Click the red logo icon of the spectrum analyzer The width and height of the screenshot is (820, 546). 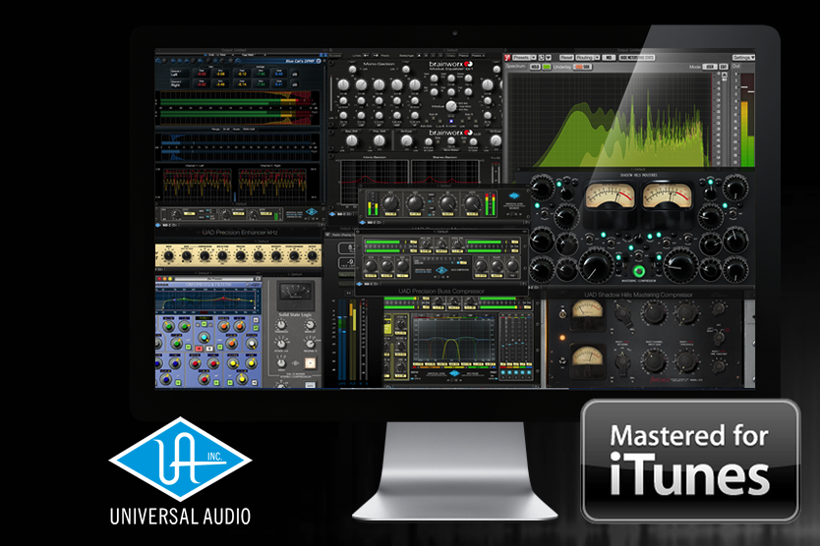pos(507,58)
